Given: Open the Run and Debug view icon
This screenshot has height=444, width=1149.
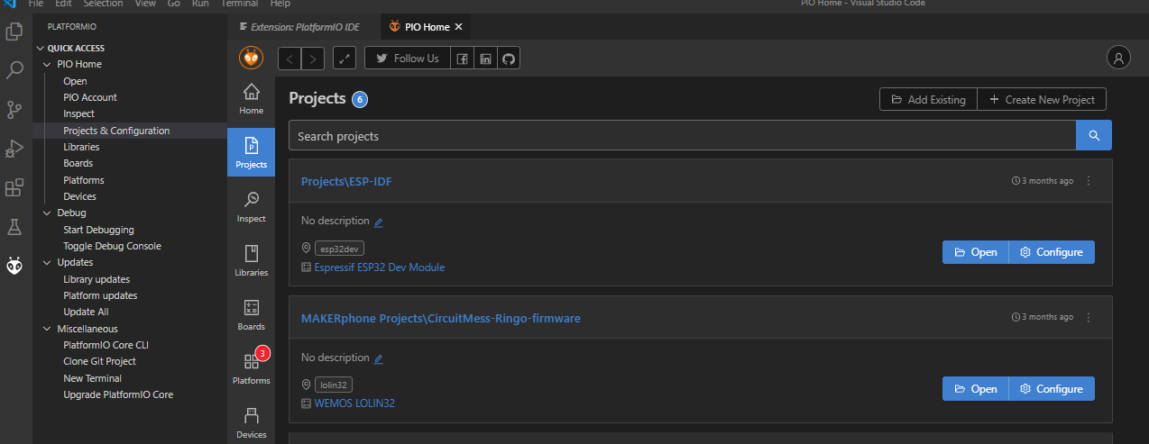Looking at the screenshot, I should (x=14, y=149).
